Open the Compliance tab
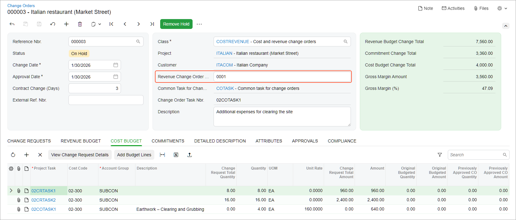Screen dimensions: 516x220 [x=342, y=141]
